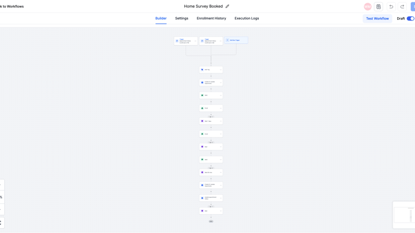Click the first Email action icon
Viewport: 415px width, 233px height.
click(202, 108)
